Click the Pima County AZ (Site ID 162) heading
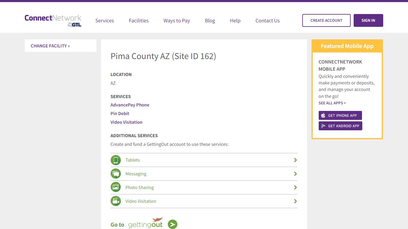Viewport: 408px width, 229px height. [x=163, y=56]
